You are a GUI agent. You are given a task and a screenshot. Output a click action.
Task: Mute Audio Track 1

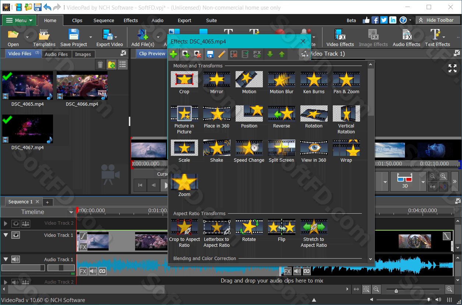point(15,259)
